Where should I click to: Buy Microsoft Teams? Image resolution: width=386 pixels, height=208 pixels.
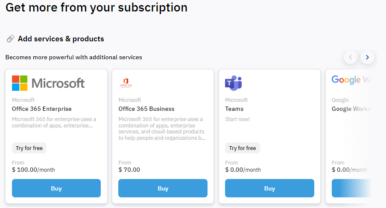point(269,188)
